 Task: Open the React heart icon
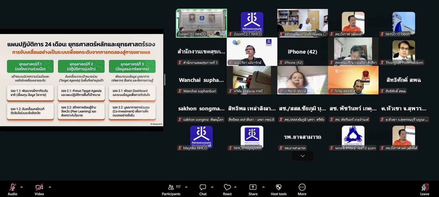(x=227, y=187)
